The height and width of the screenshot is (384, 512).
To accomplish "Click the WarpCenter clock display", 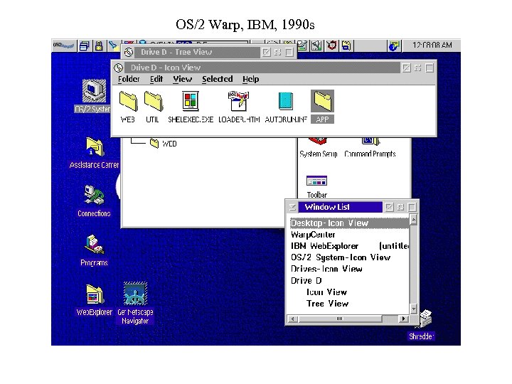I will point(432,45).
